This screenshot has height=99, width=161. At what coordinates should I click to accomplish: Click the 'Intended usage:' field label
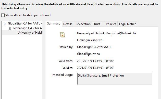coord(63,75)
